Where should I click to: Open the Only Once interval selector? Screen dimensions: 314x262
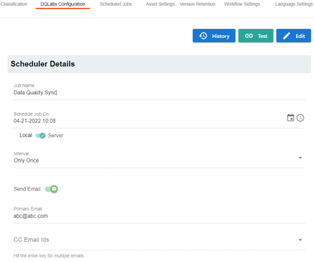click(159, 161)
